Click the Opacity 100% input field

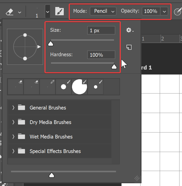click(151, 11)
